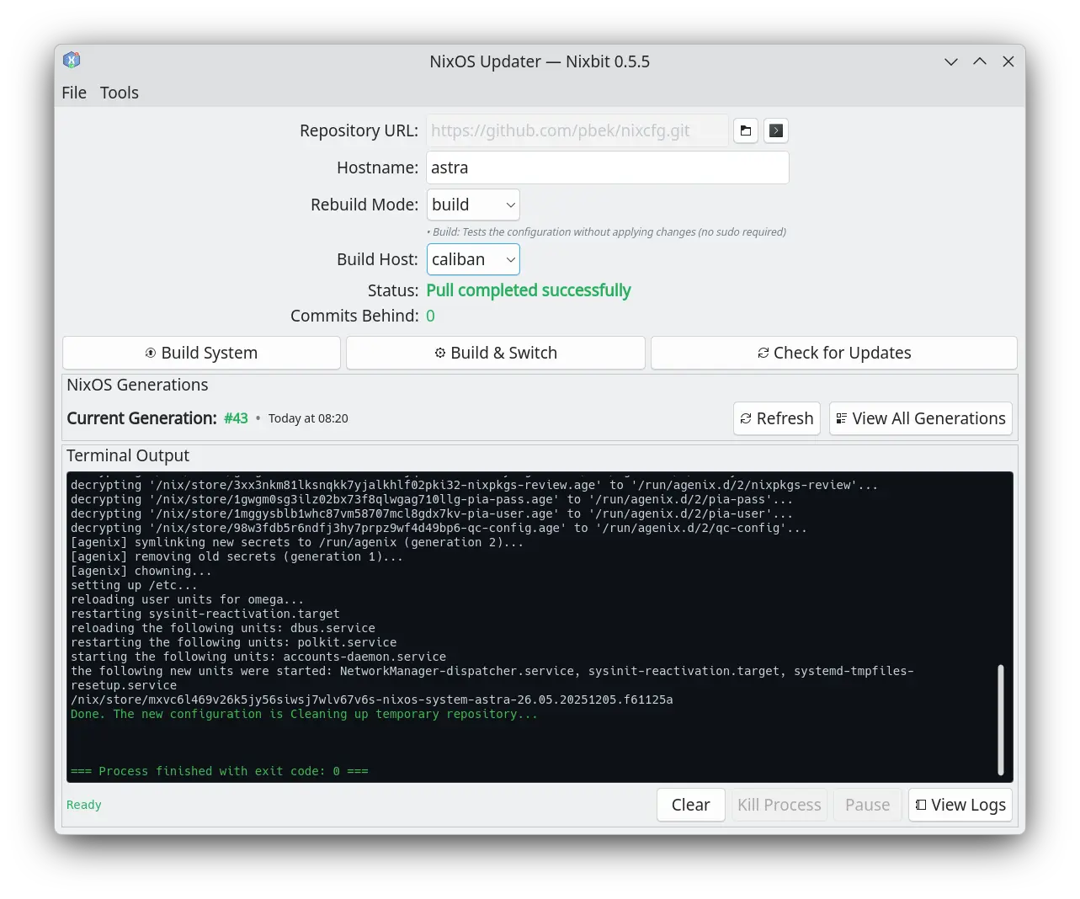Click the Nixbit app icon in title bar
Viewport: 1080px width, 899px height.
[x=72, y=60]
